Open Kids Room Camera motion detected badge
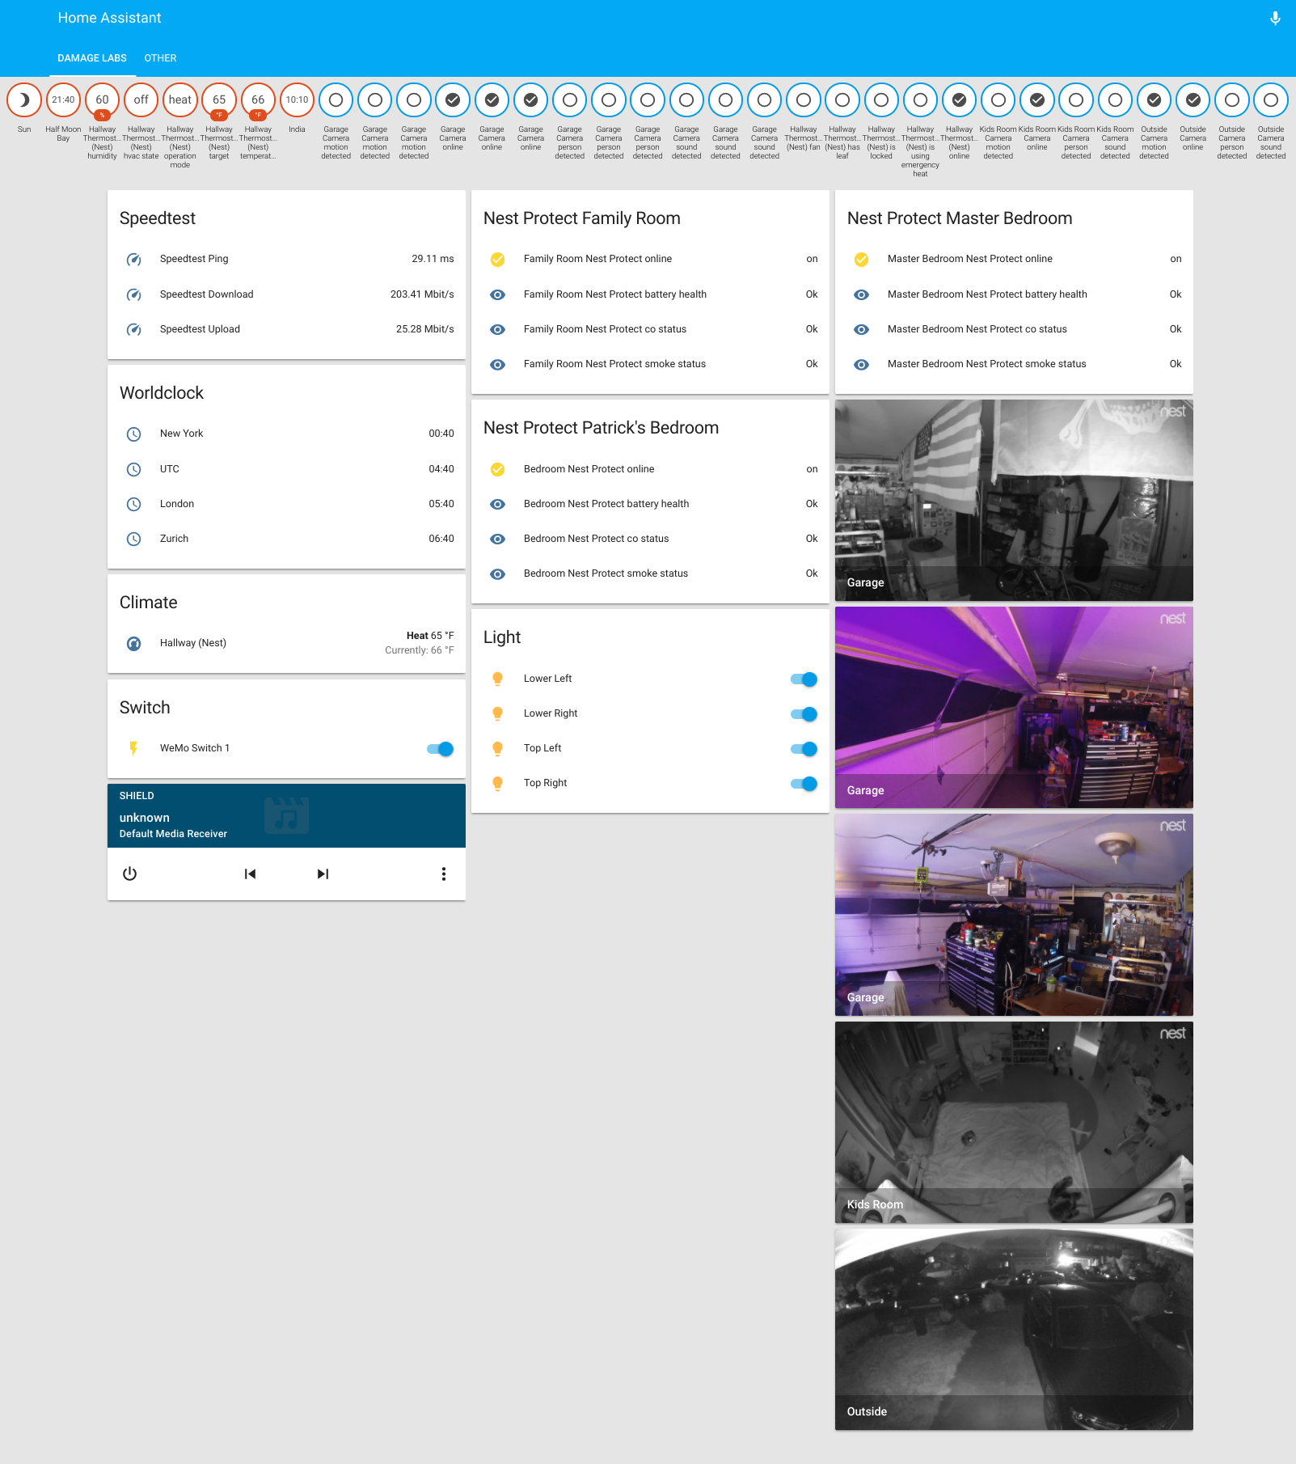The height and width of the screenshot is (1464, 1296). point(998,100)
